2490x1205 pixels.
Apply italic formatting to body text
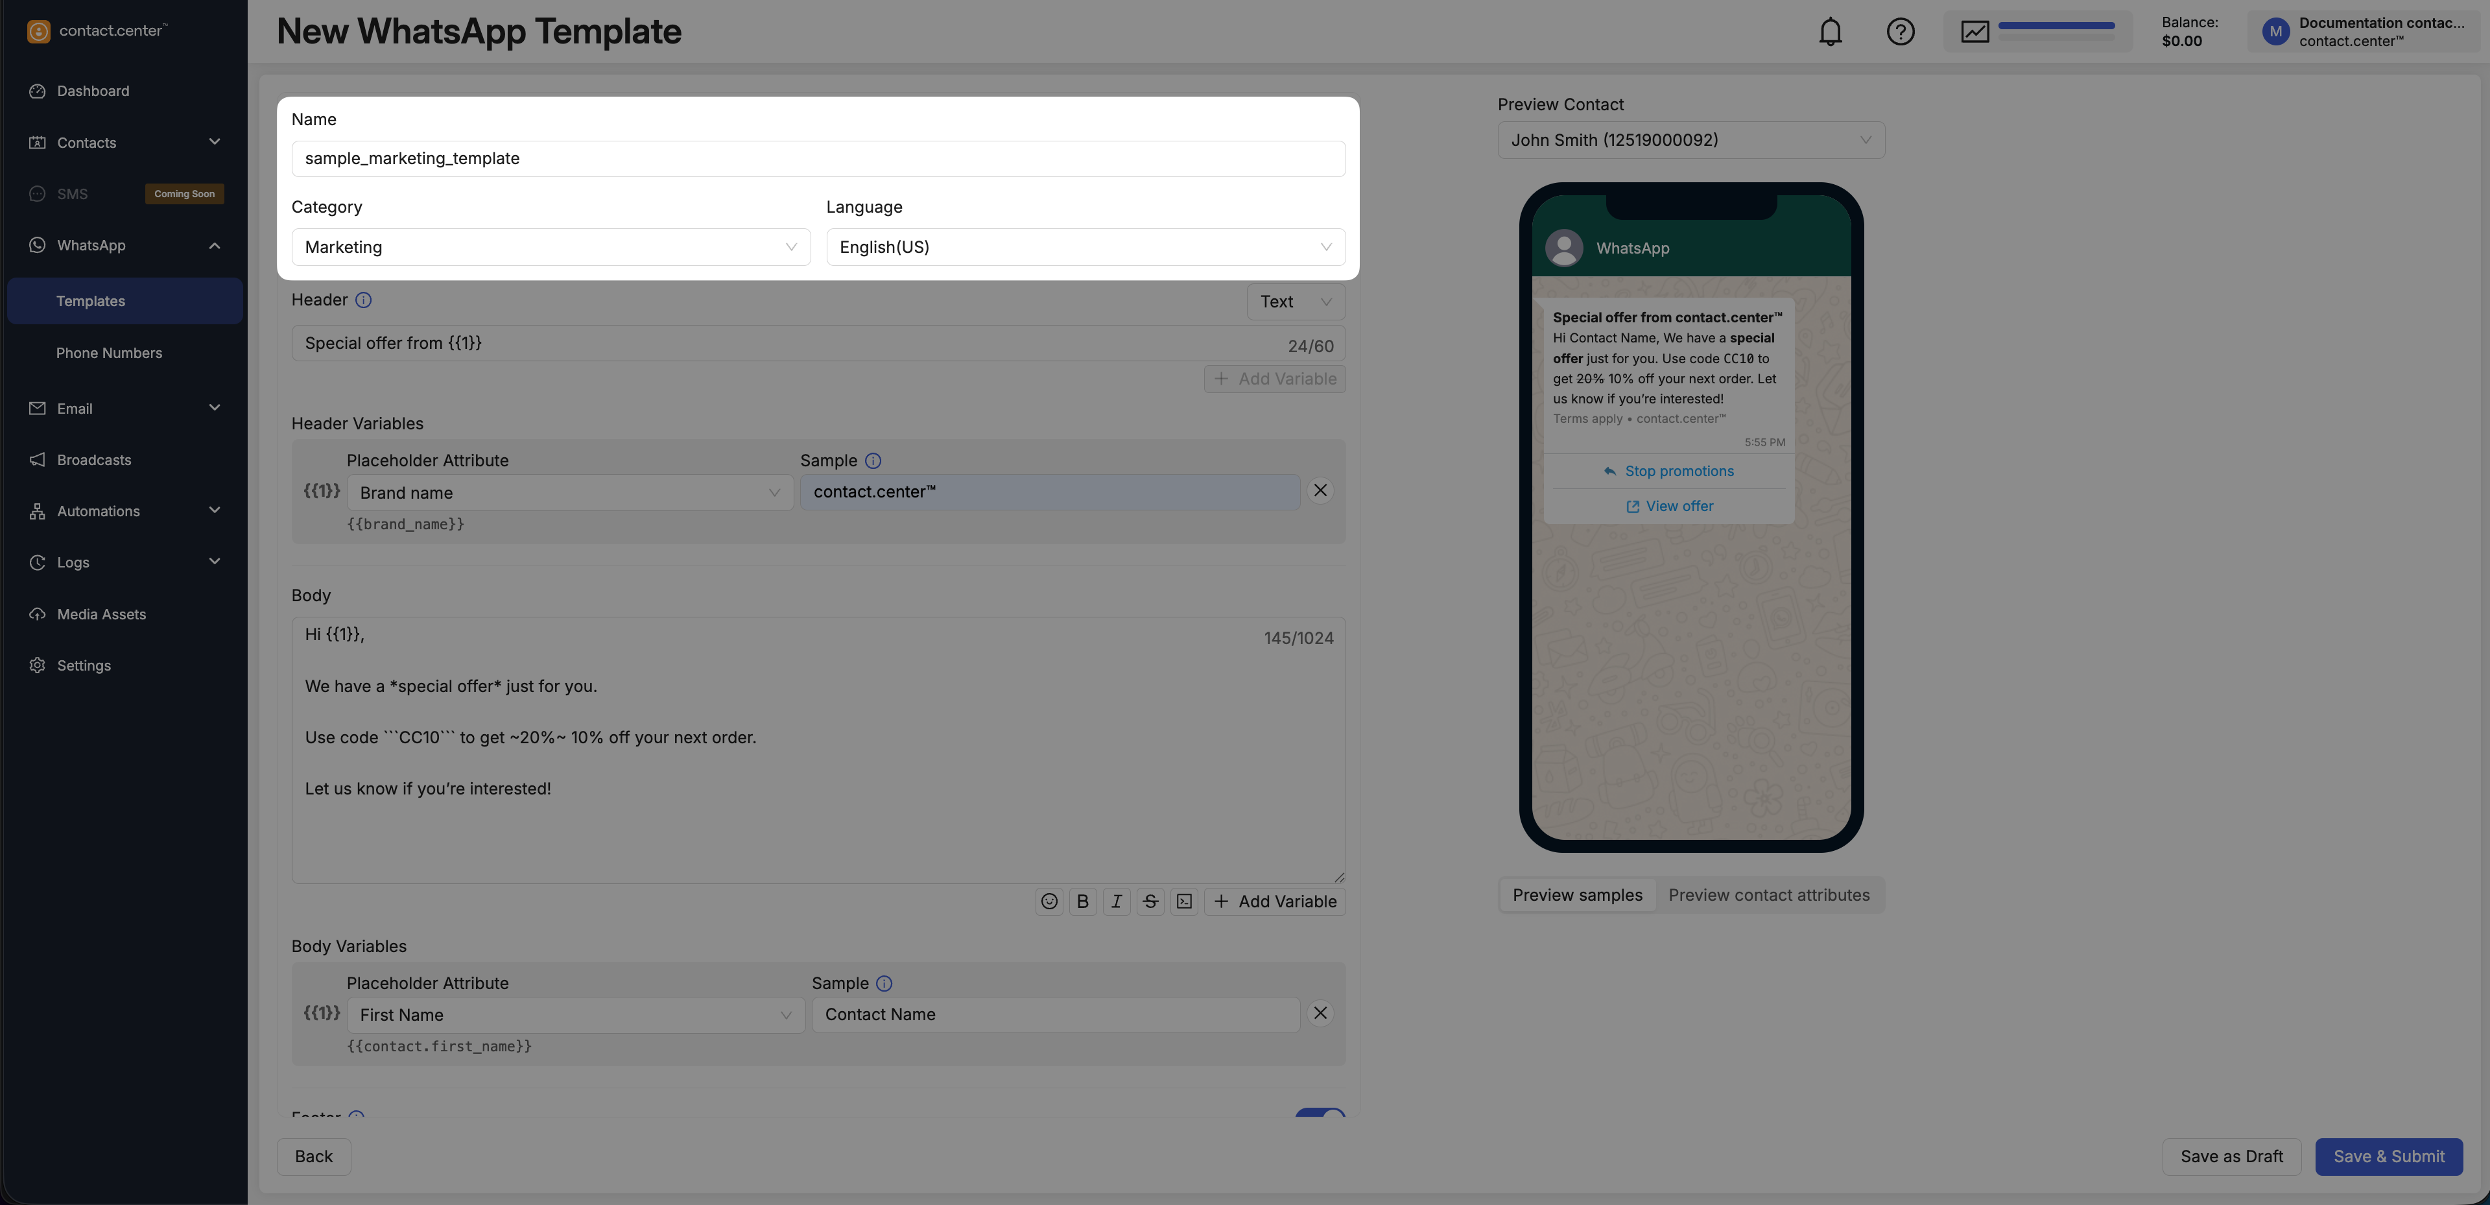click(1117, 901)
